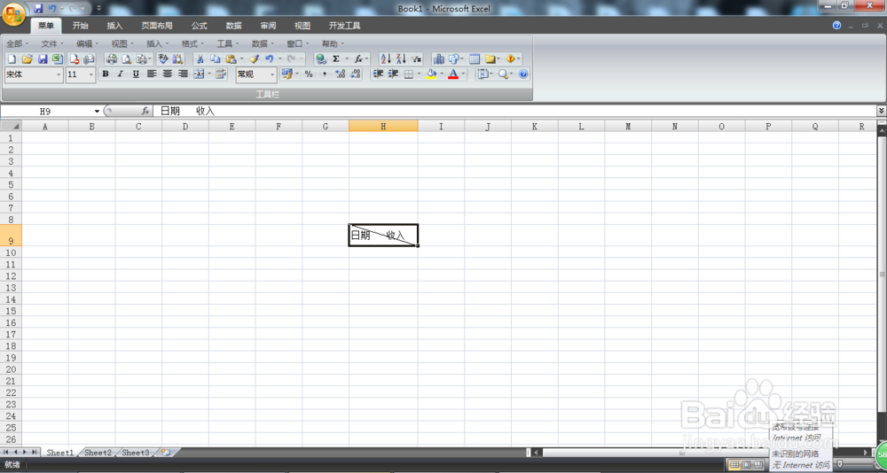Screen dimensions: 887x473
Task: Center align the text
Action: click(167, 74)
